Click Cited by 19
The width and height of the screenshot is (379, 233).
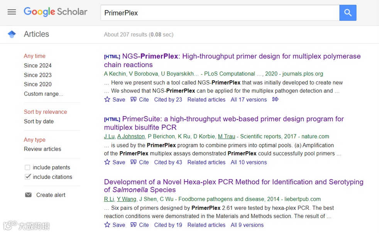(x=168, y=225)
